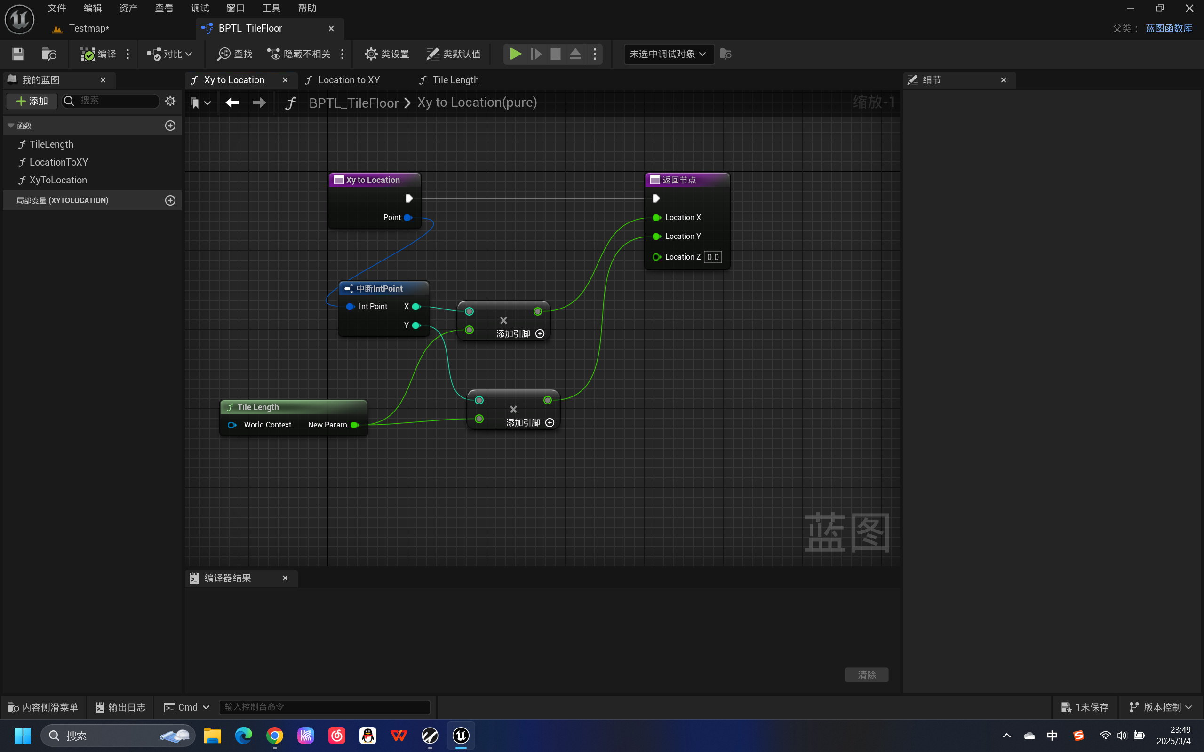Open the 未选中调试对象 debug object dropdown

(668, 54)
